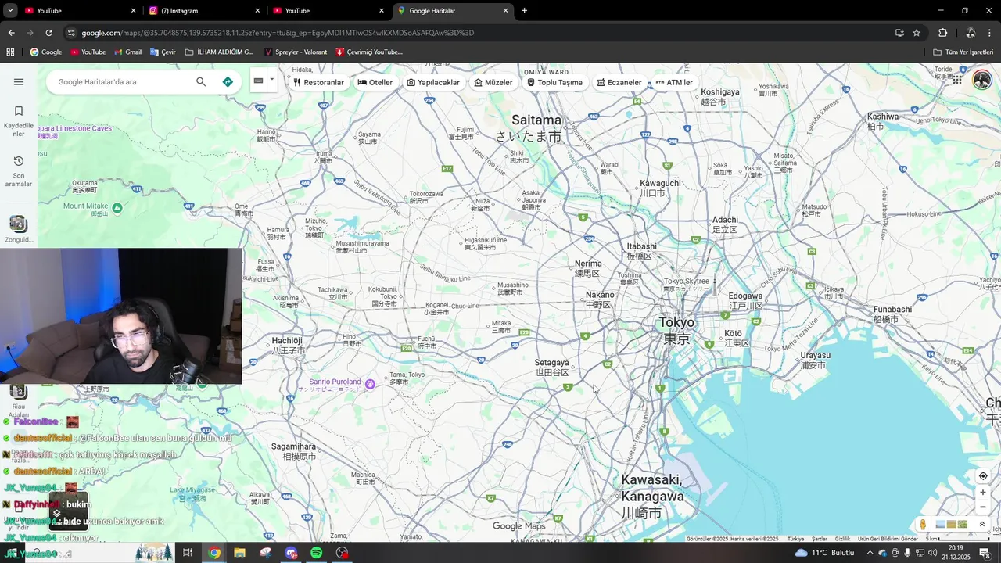Activate the Street View pegman
Viewport: 1001px width, 563px height.
click(923, 525)
